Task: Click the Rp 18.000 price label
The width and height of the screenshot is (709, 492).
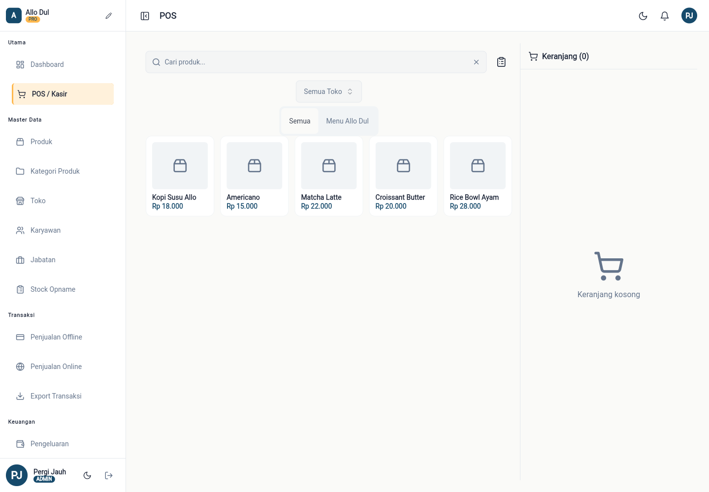Action: point(167,206)
